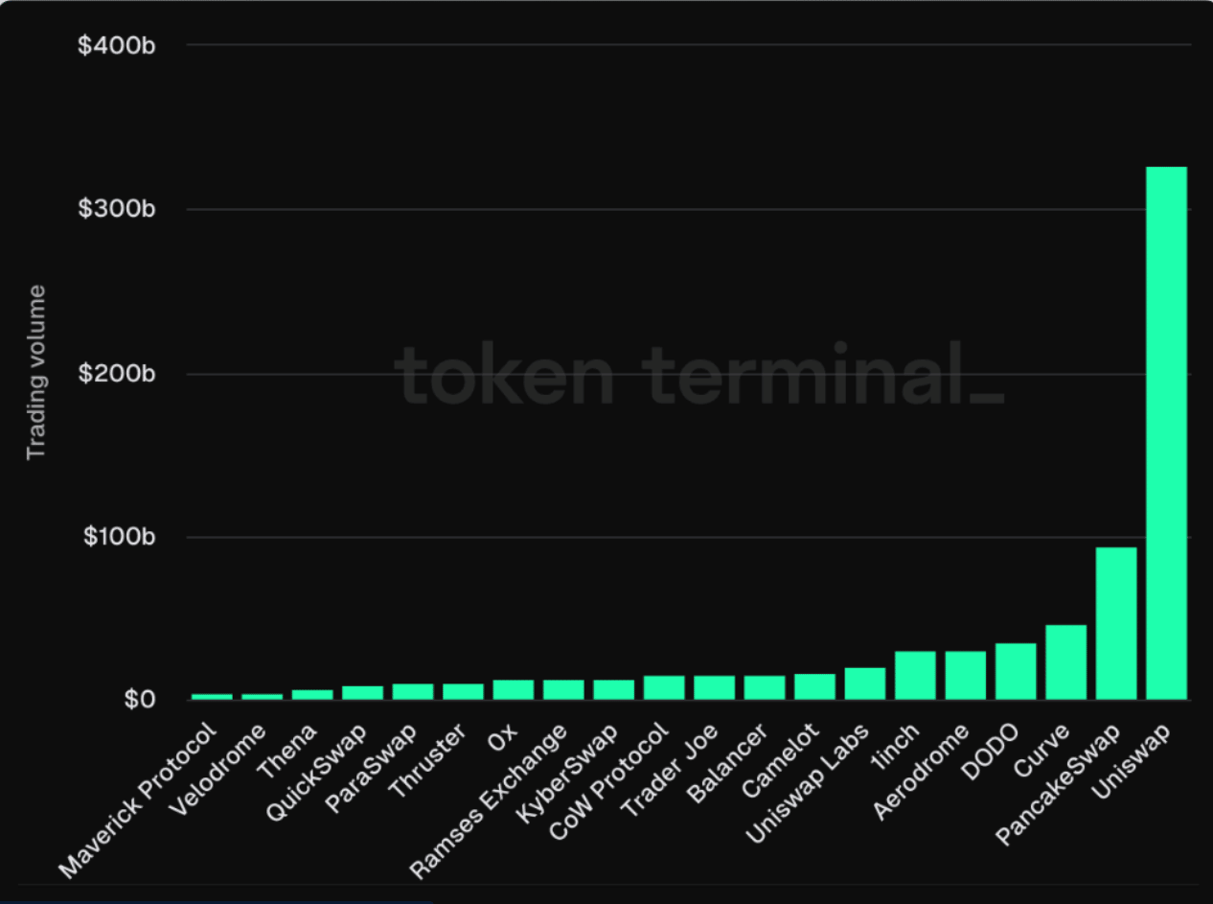The height and width of the screenshot is (904, 1213).
Task: Click the Thruster bar
Action: tap(463, 691)
